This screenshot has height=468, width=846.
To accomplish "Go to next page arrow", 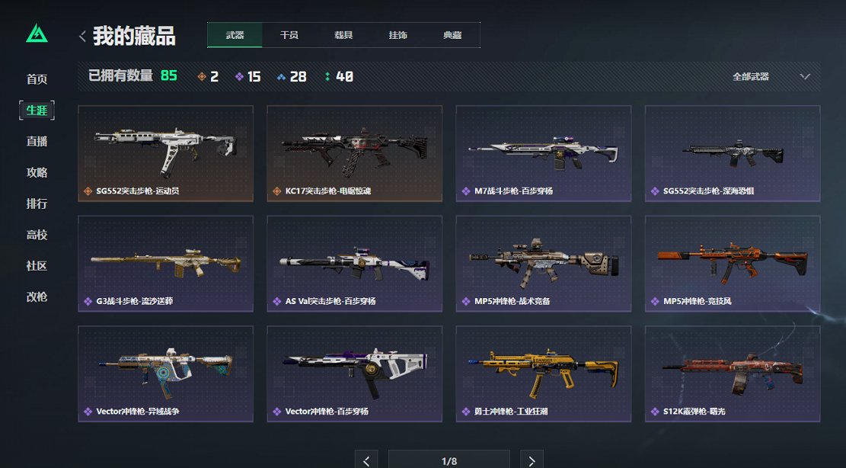I will coord(532,460).
